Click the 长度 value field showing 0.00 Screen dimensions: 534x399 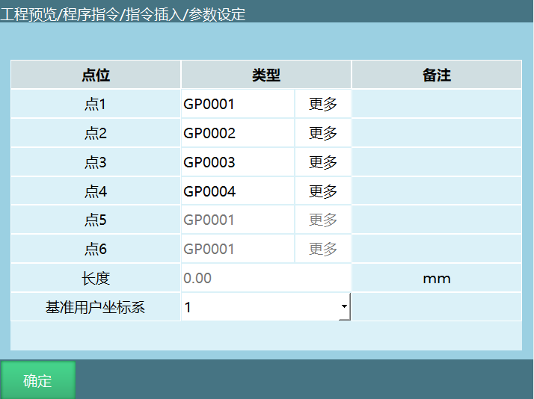pos(266,278)
